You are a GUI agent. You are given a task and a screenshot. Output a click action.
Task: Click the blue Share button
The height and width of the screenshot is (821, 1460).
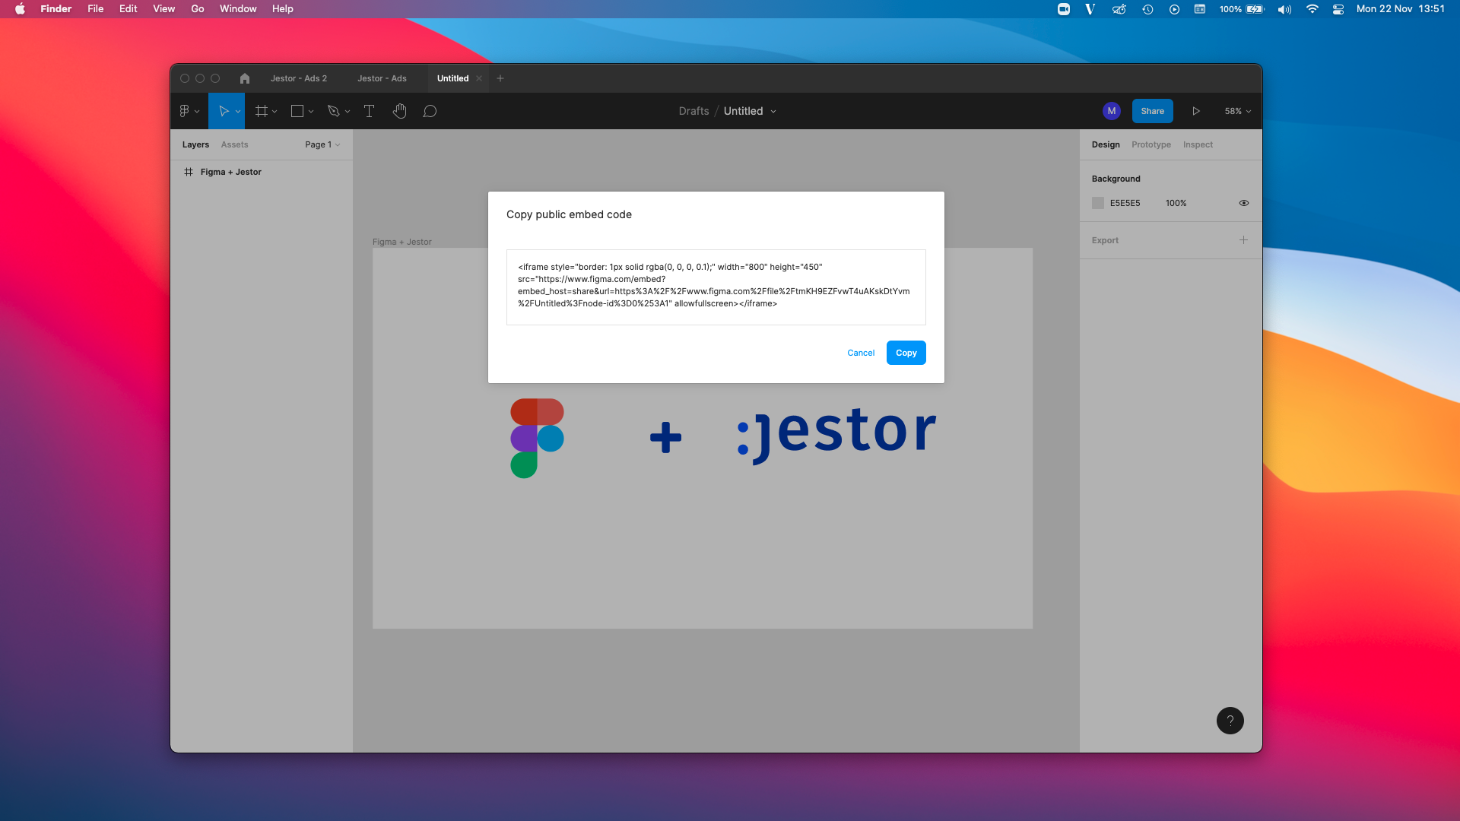[x=1152, y=111]
